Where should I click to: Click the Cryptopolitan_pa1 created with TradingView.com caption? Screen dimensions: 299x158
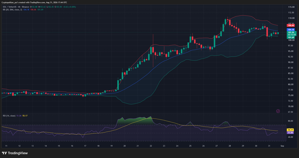point(34,2)
